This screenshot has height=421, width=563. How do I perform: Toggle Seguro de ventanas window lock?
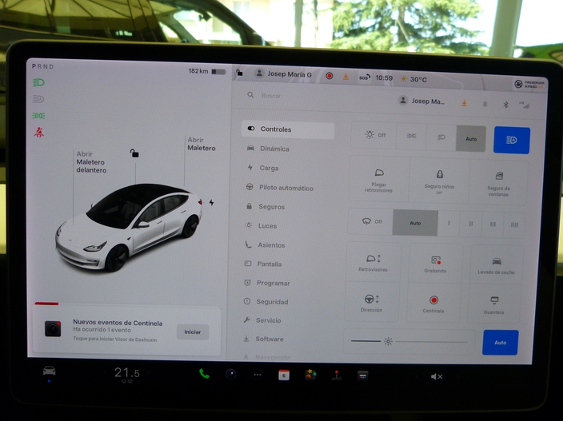(498, 184)
